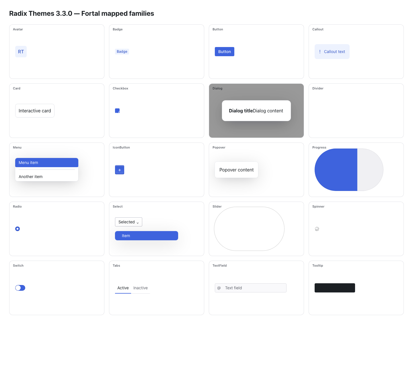Click the Progress card label
This screenshot has height=367, width=413.
point(319,147)
